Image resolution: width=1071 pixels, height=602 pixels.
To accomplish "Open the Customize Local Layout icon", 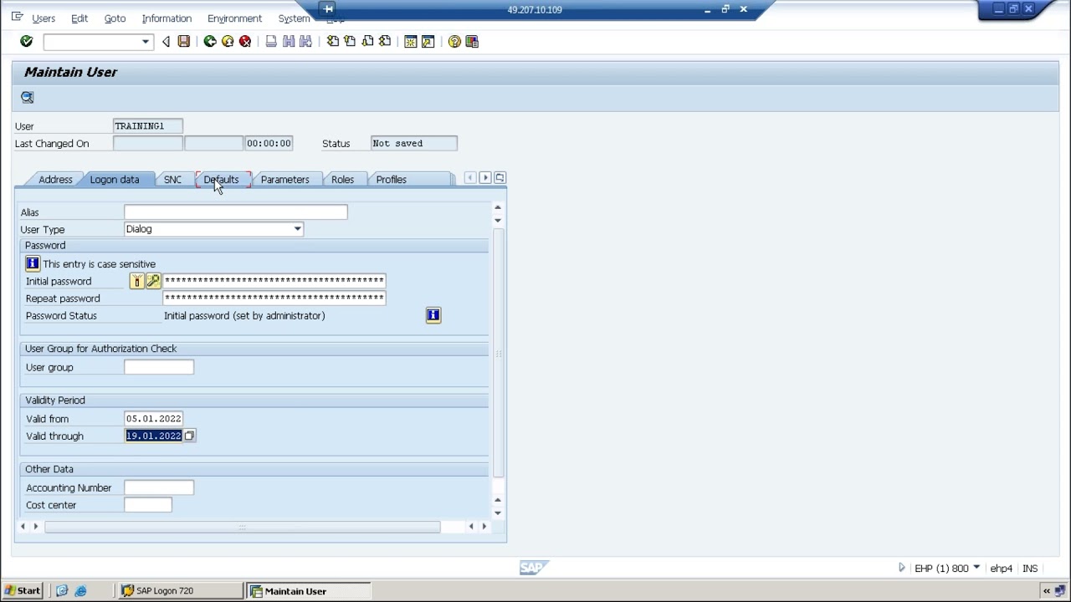I will [472, 42].
